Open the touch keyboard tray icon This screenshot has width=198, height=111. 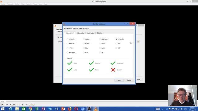pos(158,109)
